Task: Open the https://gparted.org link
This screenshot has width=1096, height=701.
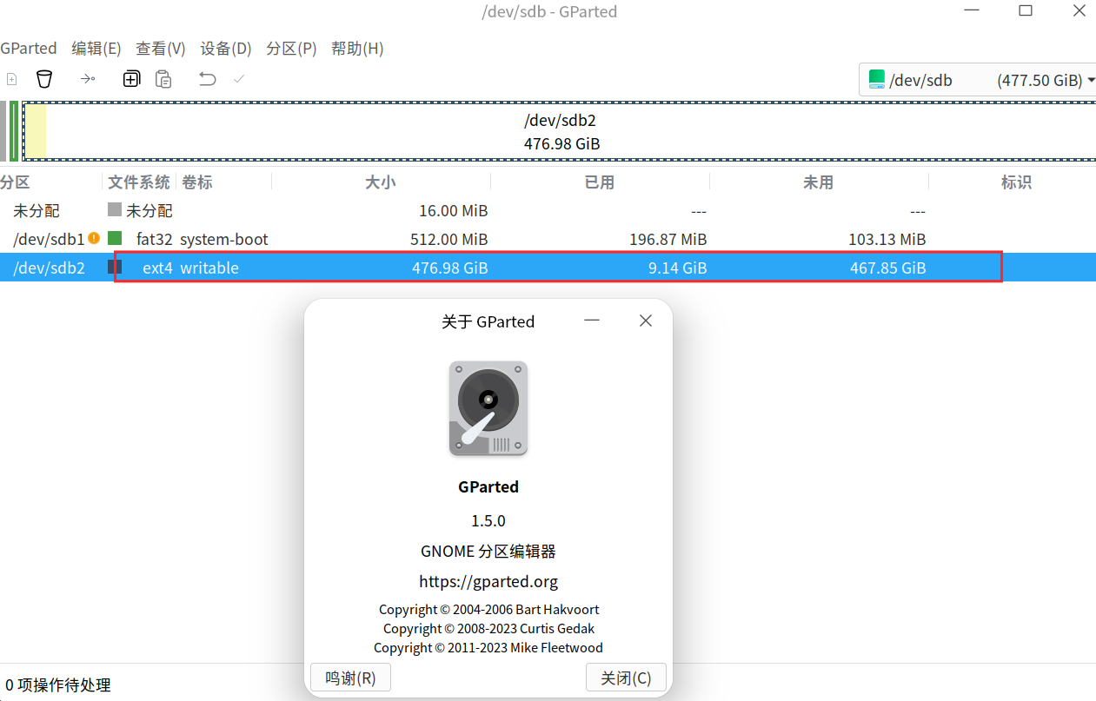Action: [488, 581]
